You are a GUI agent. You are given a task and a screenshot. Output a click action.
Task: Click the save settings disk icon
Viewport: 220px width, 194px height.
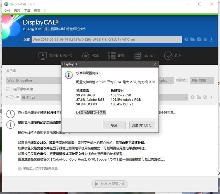click(199, 40)
